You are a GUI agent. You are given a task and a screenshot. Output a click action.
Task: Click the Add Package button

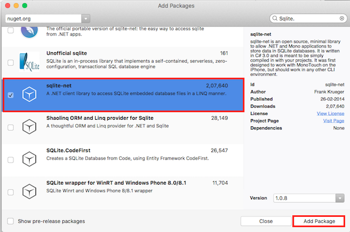pos(318,221)
